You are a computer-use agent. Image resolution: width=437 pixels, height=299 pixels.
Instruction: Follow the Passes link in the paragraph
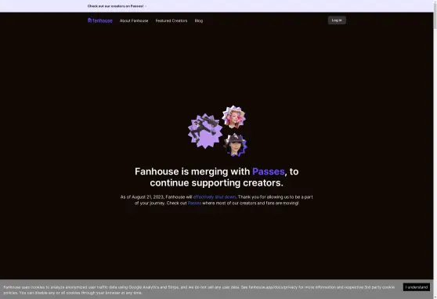[x=194, y=204]
